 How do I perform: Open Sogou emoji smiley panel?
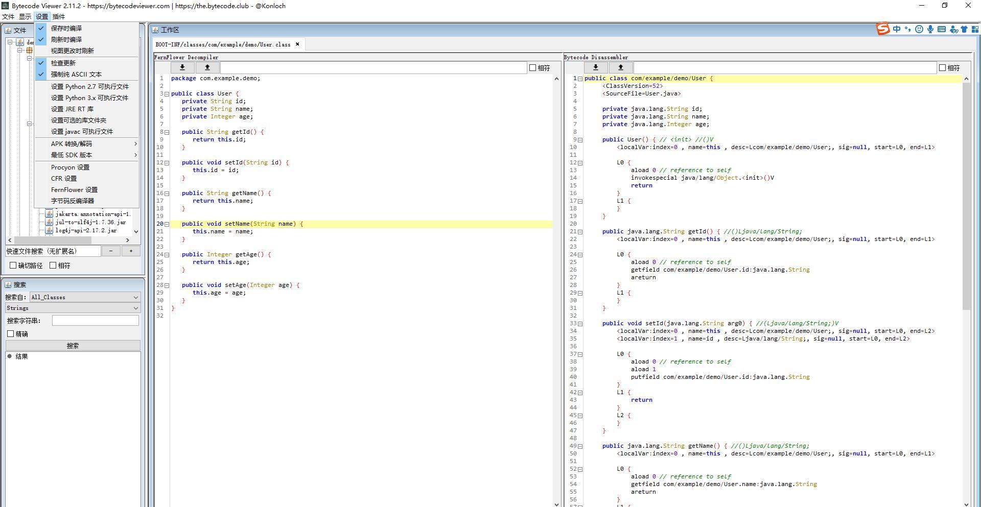tap(919, 29)
